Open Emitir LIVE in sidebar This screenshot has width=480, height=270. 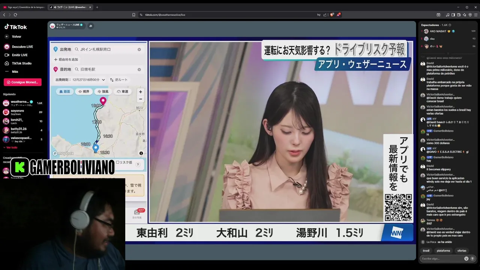point(16,55)
